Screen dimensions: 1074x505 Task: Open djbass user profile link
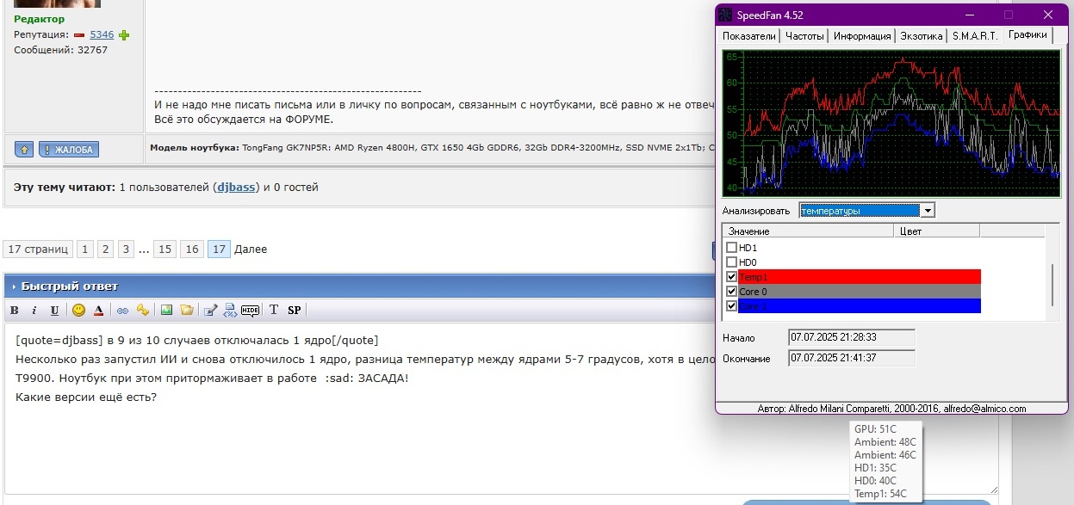point(237,187)
